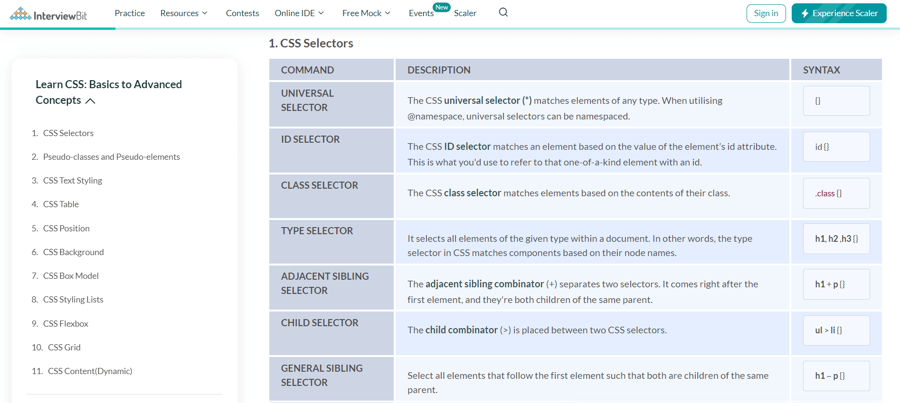Expand the Free Mock dropdown
The image size is (900, 403).
tap(366, 13)
